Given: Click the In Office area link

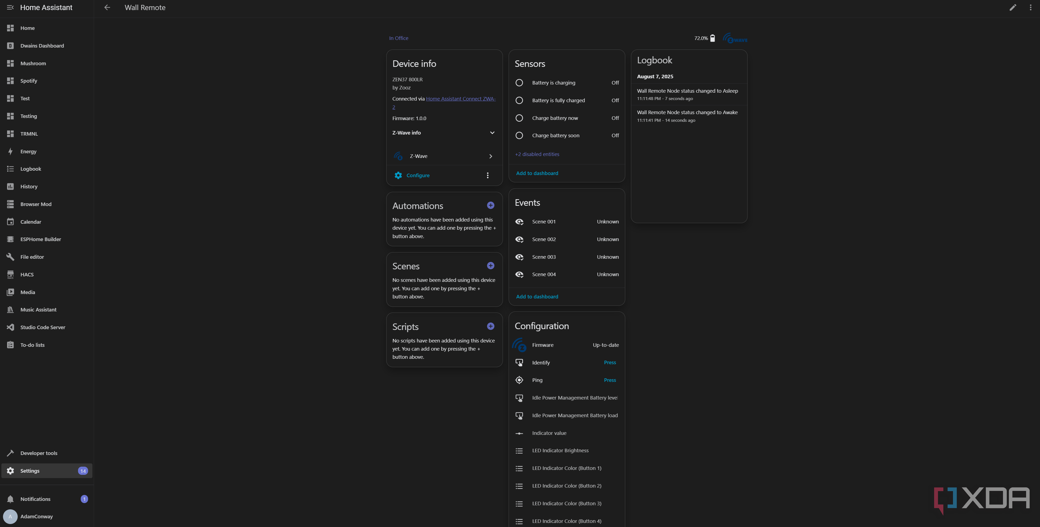Looking at the screenshot, I should 398,38.
